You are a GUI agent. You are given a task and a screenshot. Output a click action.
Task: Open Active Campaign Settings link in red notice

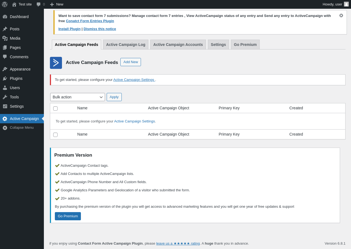pos(134,80)
